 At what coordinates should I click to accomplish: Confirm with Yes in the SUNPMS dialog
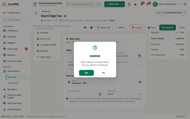click(x=86, y=73)
